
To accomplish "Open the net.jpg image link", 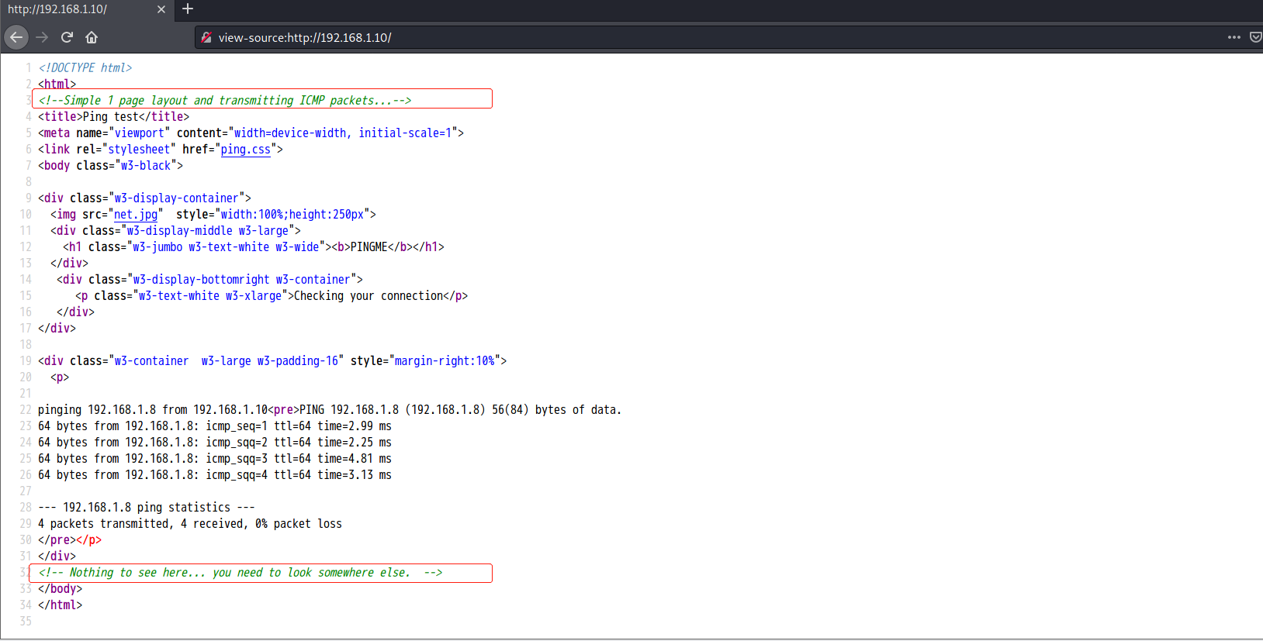I will 136,215.
